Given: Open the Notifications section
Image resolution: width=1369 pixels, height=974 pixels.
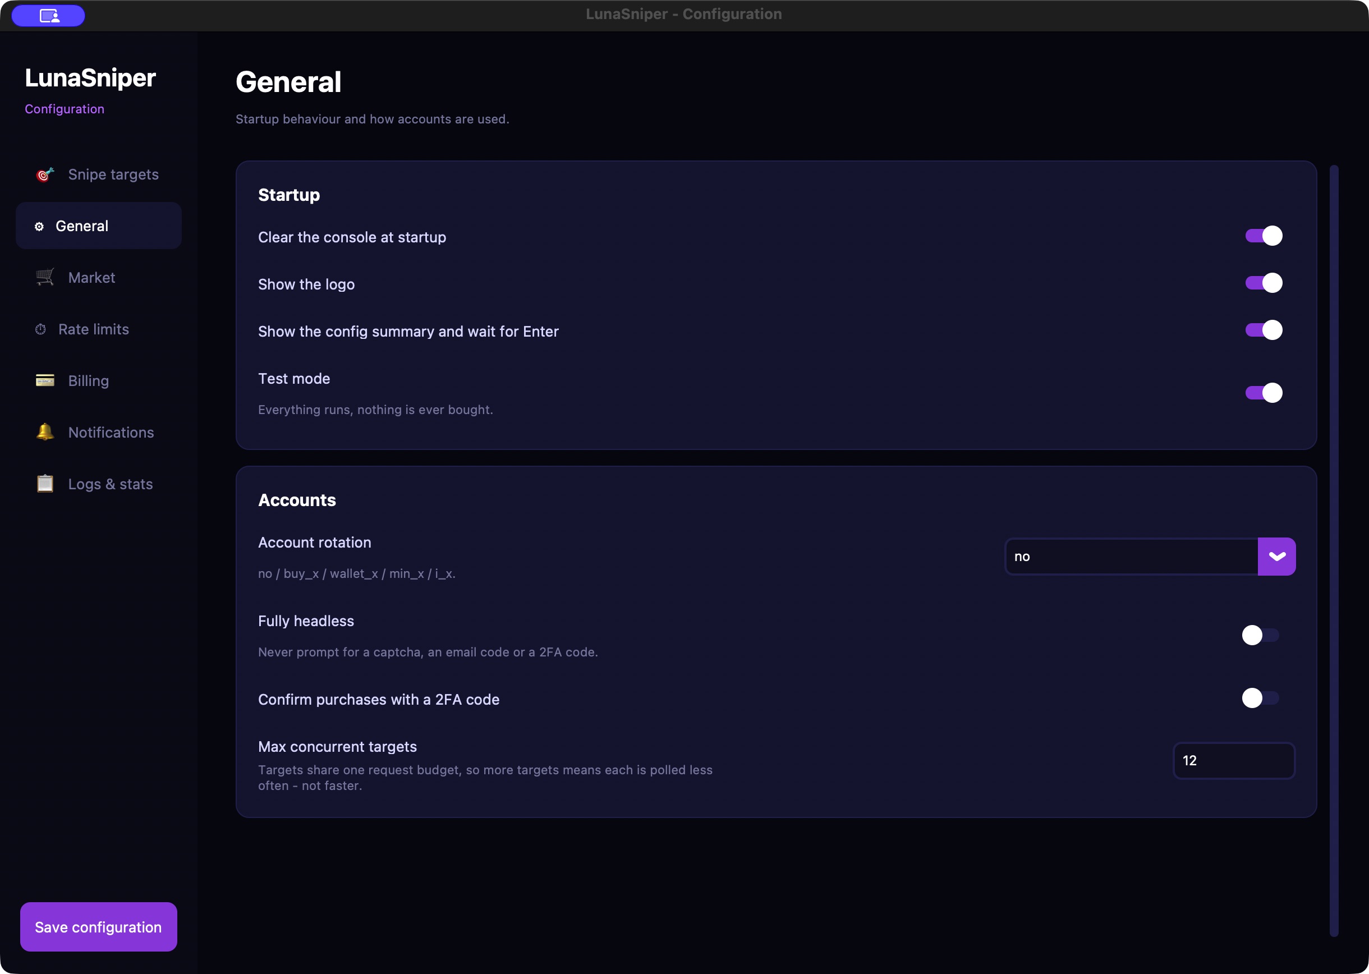Looking at the screenshot, I should [99, 433].
